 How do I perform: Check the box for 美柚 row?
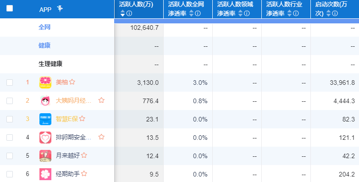pos(10,83)
